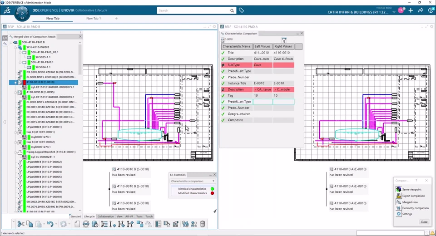This screenshot has height=236, width=436.
Task: Open the Characteristics comparison dropdown
Action: pyautogui.click(x=193, y=181)
